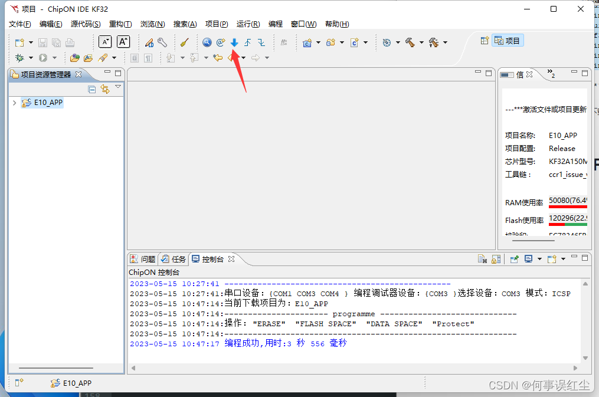Image resolution: width=599 pixels, height=397 pixels.
Task: Click the new C source folder icon
Action: click(307, 42)
